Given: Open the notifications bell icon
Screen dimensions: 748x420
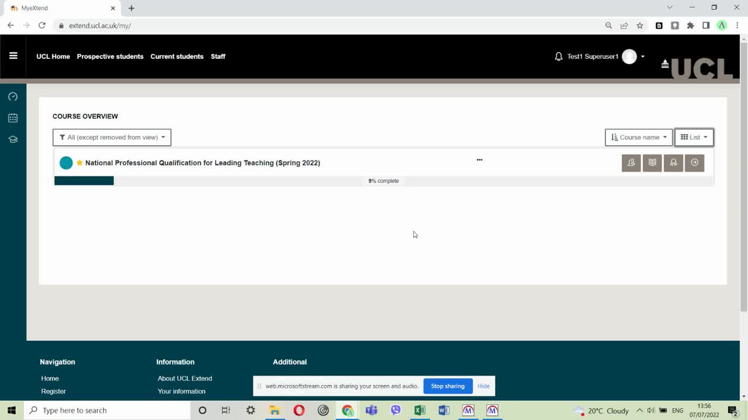Looking at the screenshot, I should pos(559,57).
